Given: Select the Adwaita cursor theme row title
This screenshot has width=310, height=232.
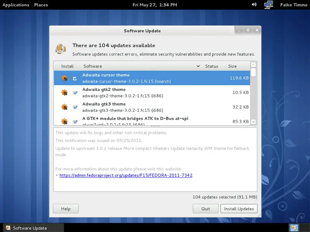Looking at the screenshot, I should 106,75.
